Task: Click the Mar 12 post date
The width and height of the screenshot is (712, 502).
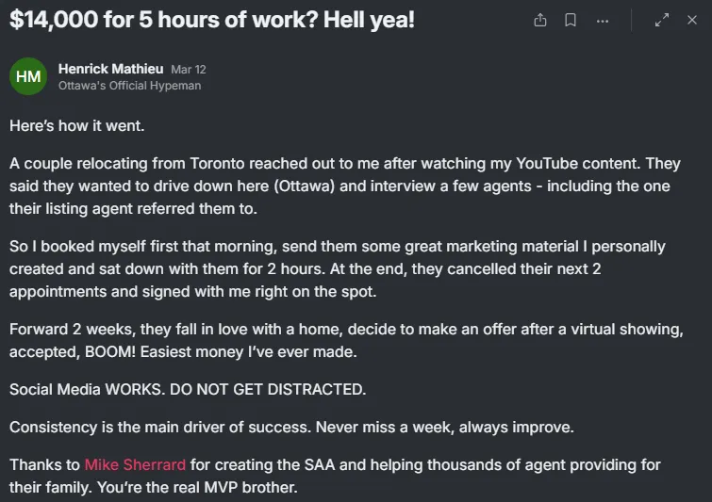Action: pyautogui.click(x=189, y=70)
